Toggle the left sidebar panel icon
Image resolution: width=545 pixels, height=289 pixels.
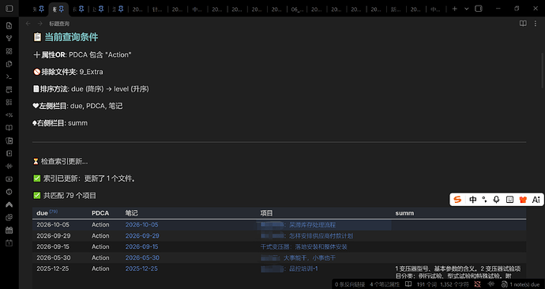[9, 9]
